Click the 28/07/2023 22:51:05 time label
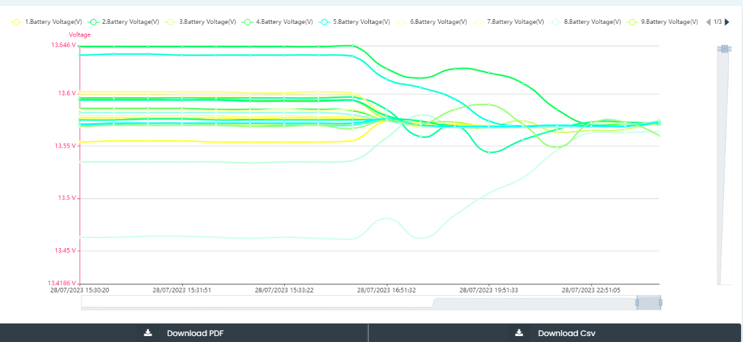This screenshot has height=342, width=743. pos(591,290)
